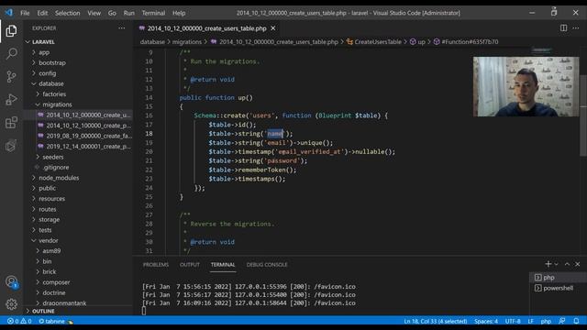This screenshot has width=587, height=330.
Task: Click the migrations breadcrumb
Action: coord(187,42)
